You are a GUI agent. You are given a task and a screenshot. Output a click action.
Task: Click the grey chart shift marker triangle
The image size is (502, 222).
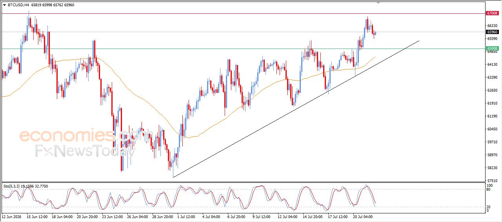coord(378,3)
